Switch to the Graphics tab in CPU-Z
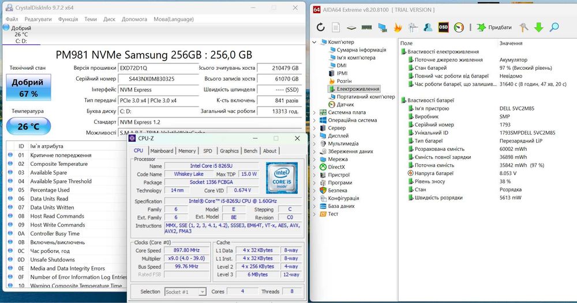 pos(229,151)
